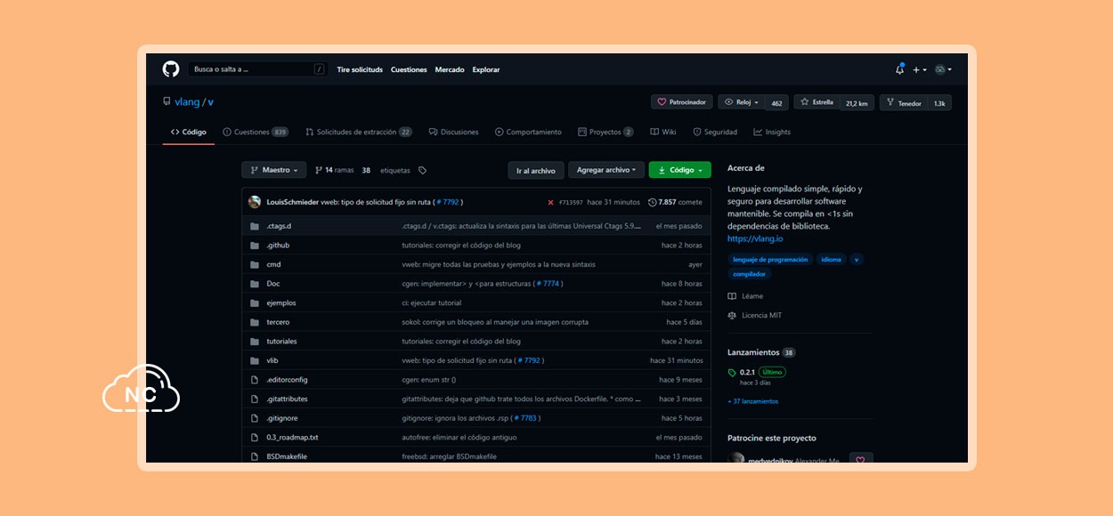Image resolution: width=1113 pixels, height=516 pixels.
Task: Click the folder icon beside cmd
Action: pyautogui.click(x=255, y=264)
